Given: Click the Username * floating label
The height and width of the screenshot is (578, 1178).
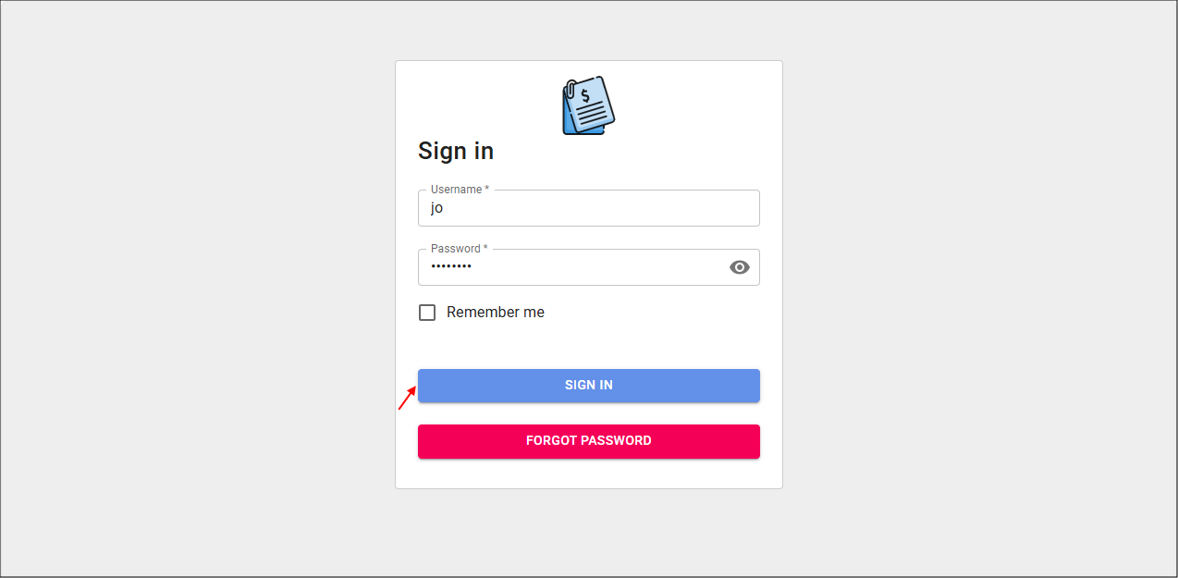Looking at the screenshot, I should (460, 190).
